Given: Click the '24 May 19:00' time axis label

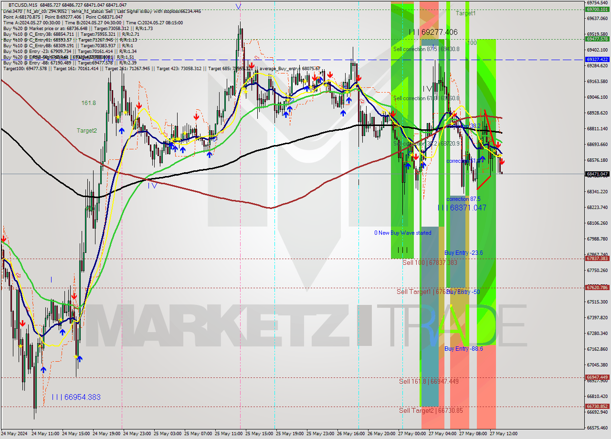Looking at the screenshot, I should pyautogui.click(x=106, y=434).
